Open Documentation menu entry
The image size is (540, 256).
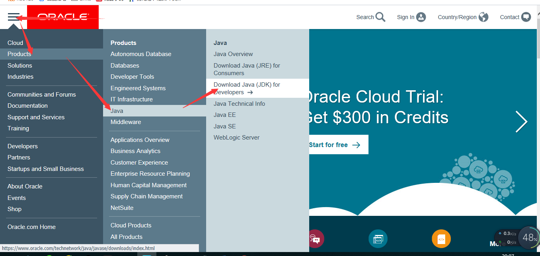click(27, 106)
